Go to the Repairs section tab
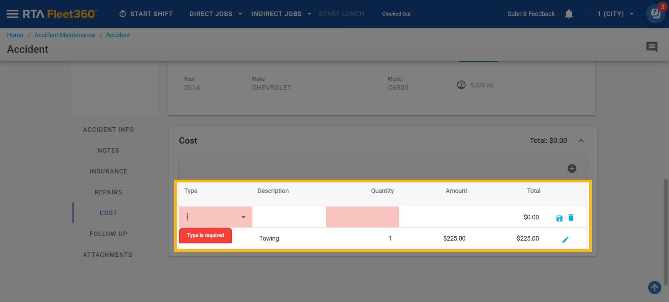The image size is (669, 302). [108, 192]
